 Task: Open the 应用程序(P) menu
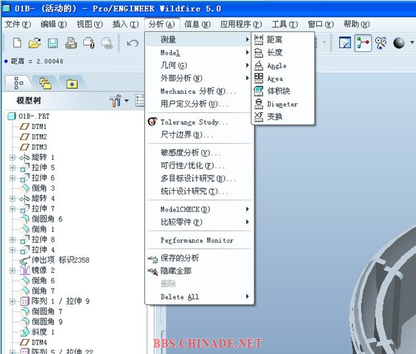pos(241,24)
